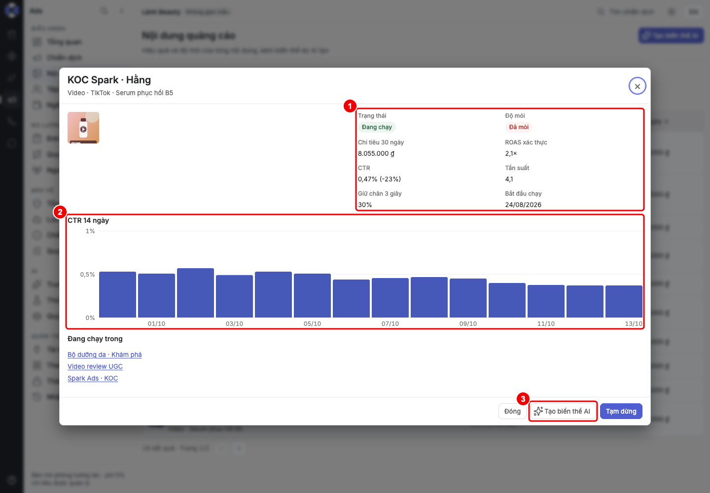Select the Đang chạy trong heading

click(x=95, y=339)
